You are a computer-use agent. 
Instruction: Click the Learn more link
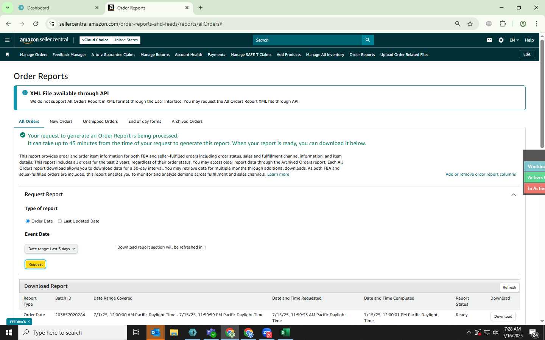coord(278,174)
